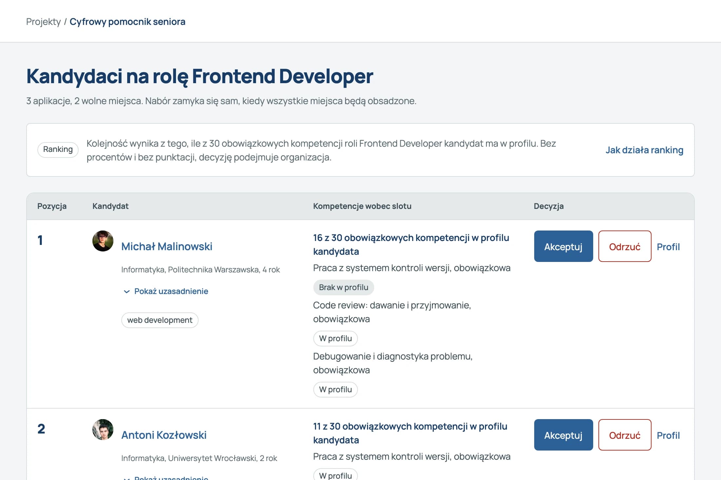The width and height of the screenshot is (721, 480).
Task: Click the Ranking badge
Action: click(x=58, y=150)
